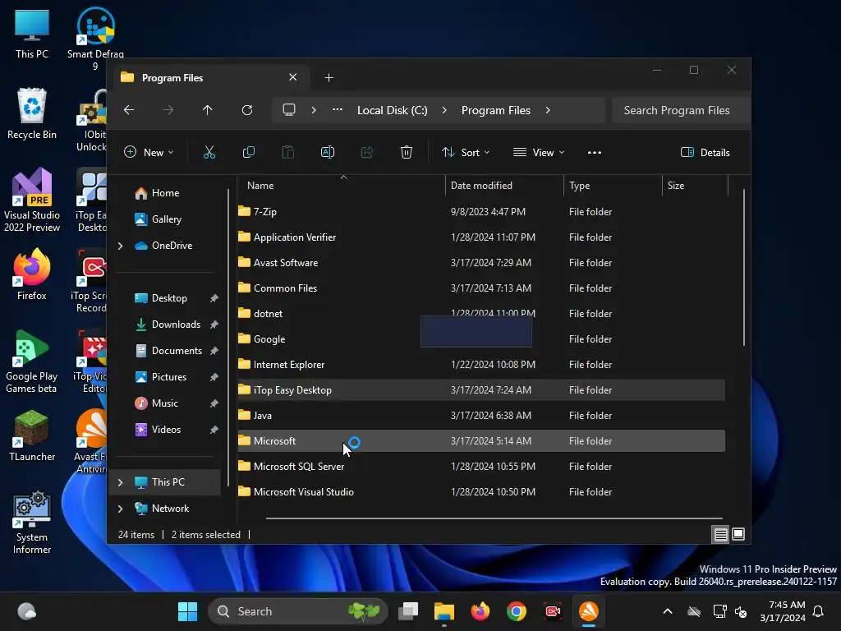Click the Copy icon in toolbar
The image size is (841, 631).
[248, 152]
